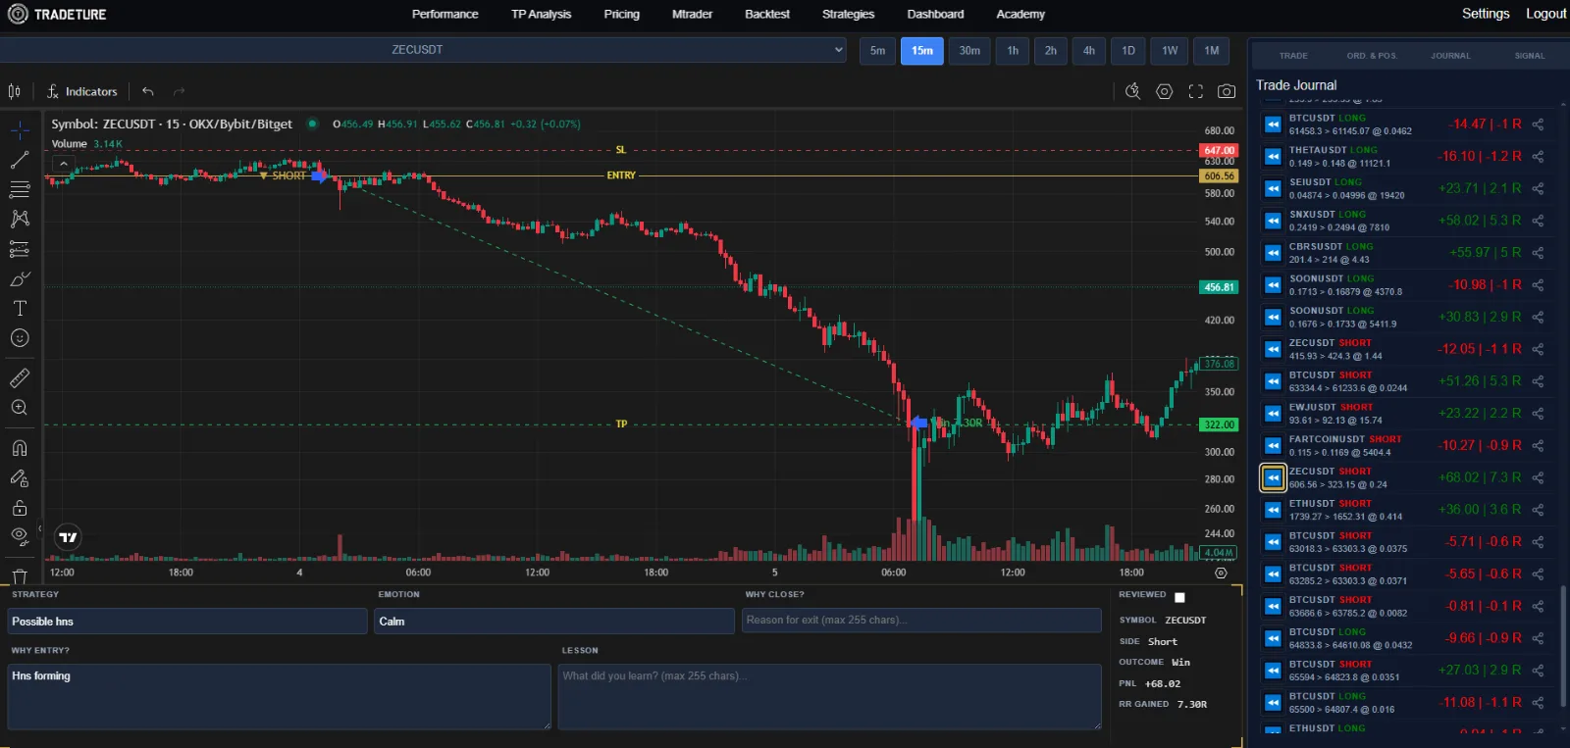Image resolution: width=1570 pixels, height=748 pixels.
Task: Select the pattern drawing tool
Action: [20, 219]
